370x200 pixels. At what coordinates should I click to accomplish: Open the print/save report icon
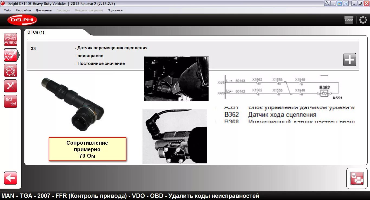357,178
